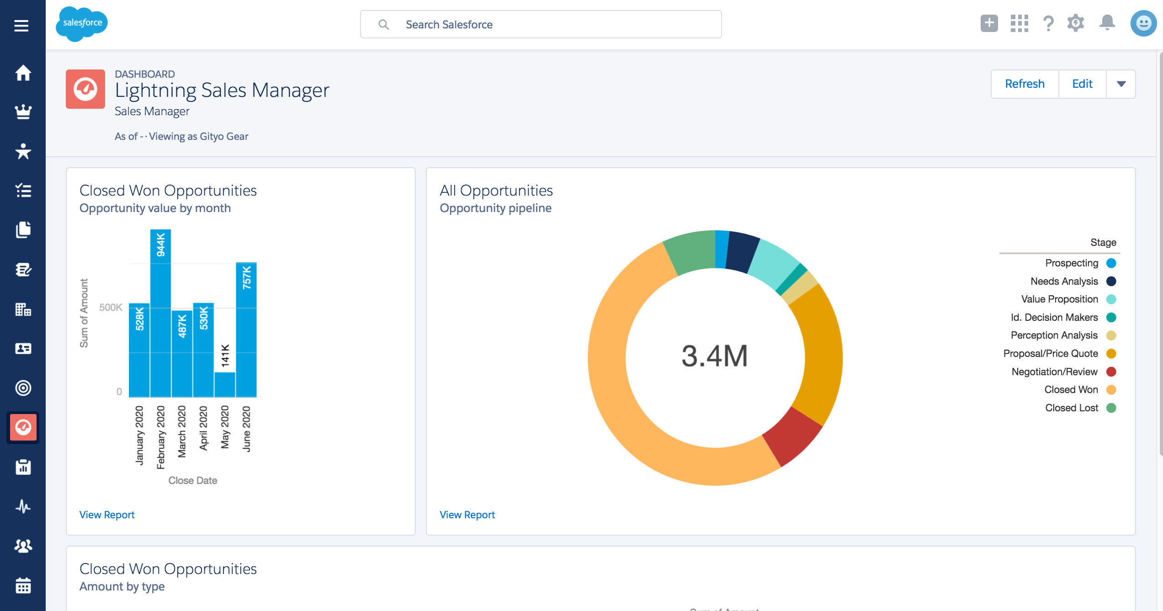
Task: Go to Home in sidebar
Action: [23, 73]
